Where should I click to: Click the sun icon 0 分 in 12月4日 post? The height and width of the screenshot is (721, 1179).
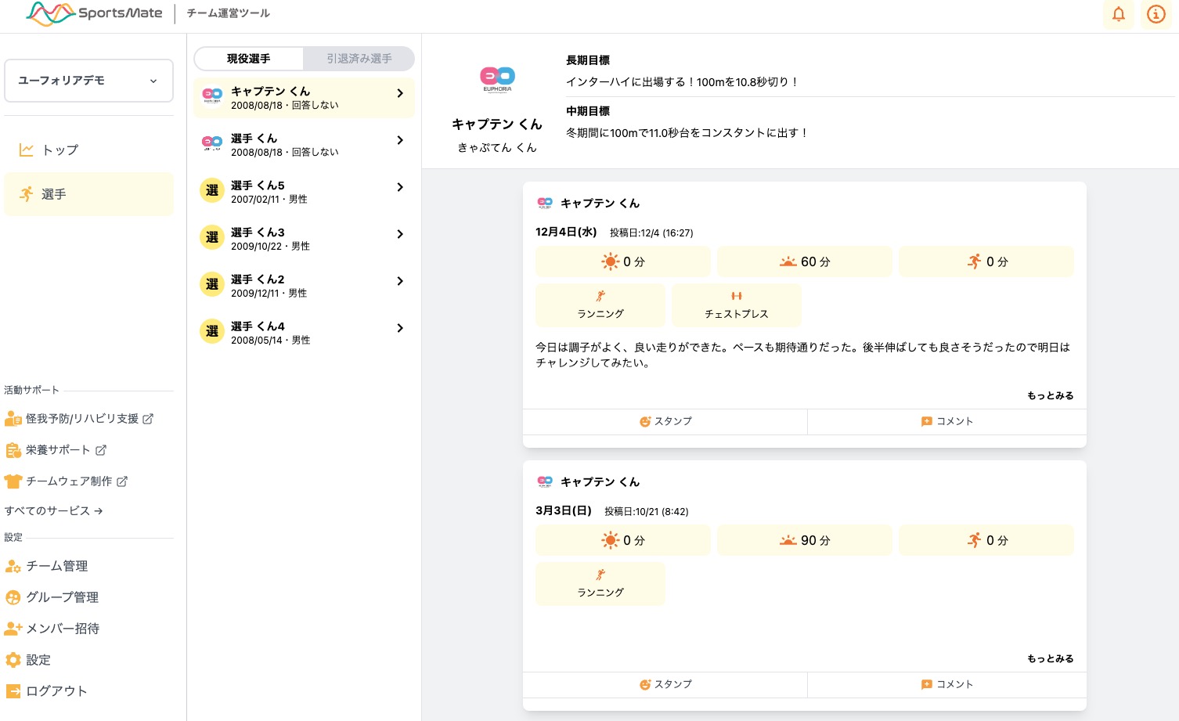point(623,261)
